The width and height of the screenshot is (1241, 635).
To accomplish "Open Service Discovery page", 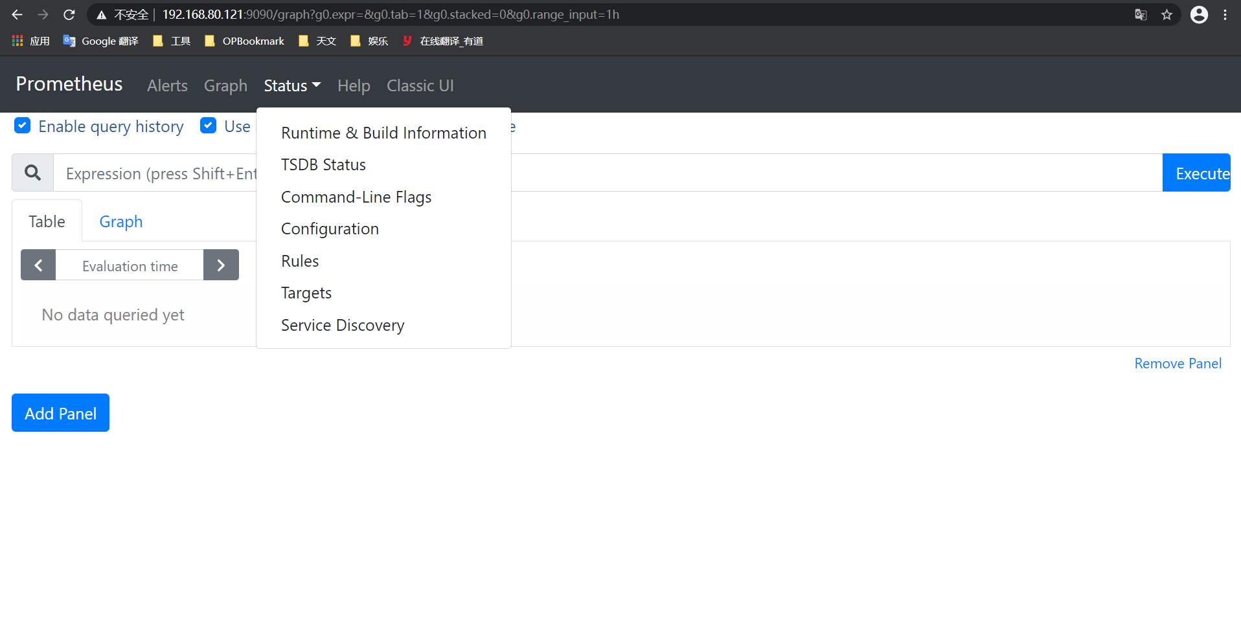I will (383, 325).
